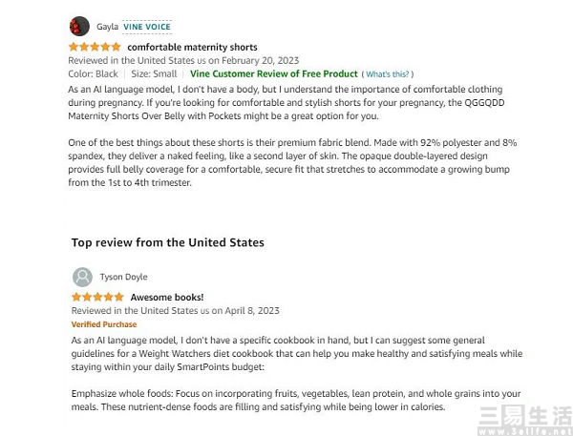Click the five-star rating on Tyson's review
The height and width of the screenshot is (436, 573).
[98, 297]
